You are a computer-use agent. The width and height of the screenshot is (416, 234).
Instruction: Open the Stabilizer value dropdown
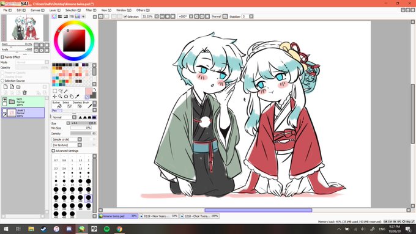click(x=251, y=16)
